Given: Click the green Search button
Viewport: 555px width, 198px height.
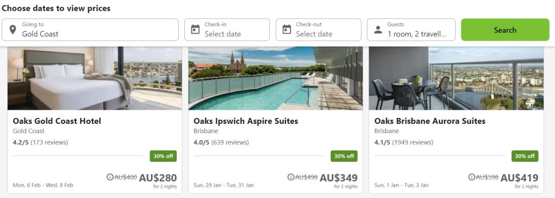Looking at the screenshot, I should 505,30.
